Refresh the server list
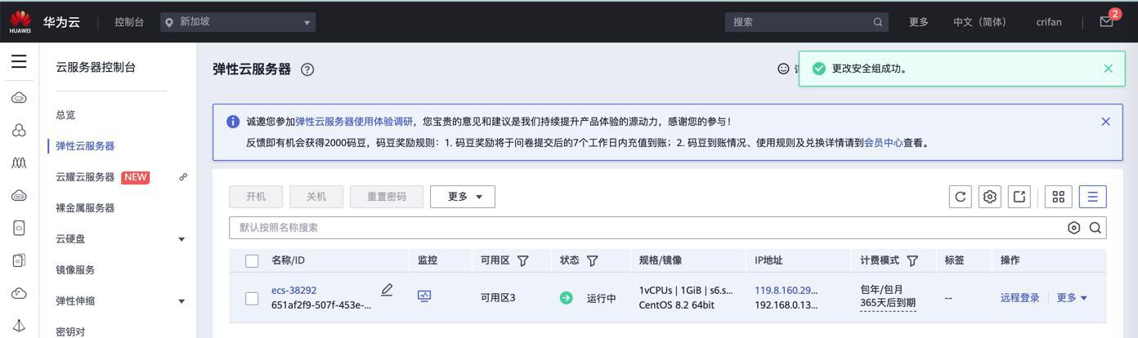 pyautogui.click(x=961, y=197)
